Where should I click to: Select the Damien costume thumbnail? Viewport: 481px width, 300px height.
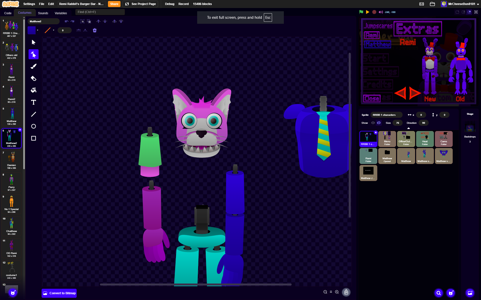12,160
